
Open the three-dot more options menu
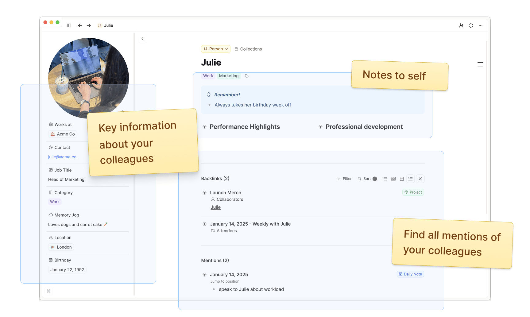coord(481,25)
